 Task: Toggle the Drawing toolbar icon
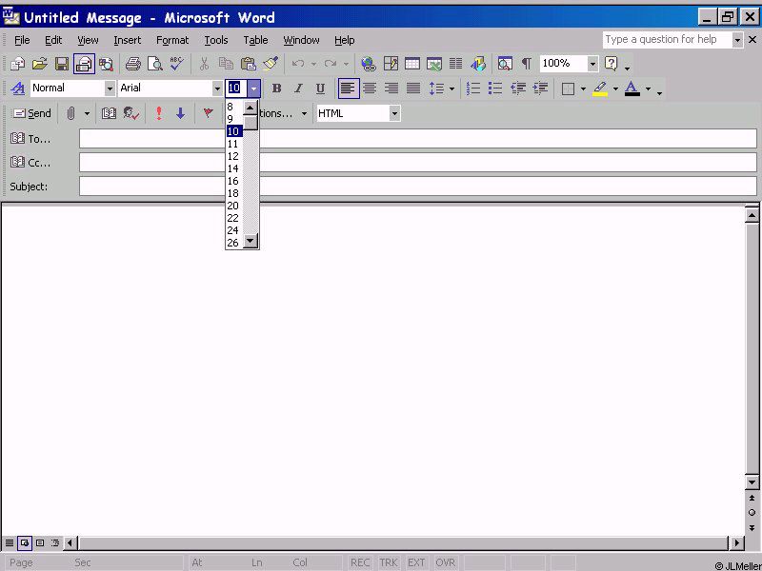pos(478,64)
